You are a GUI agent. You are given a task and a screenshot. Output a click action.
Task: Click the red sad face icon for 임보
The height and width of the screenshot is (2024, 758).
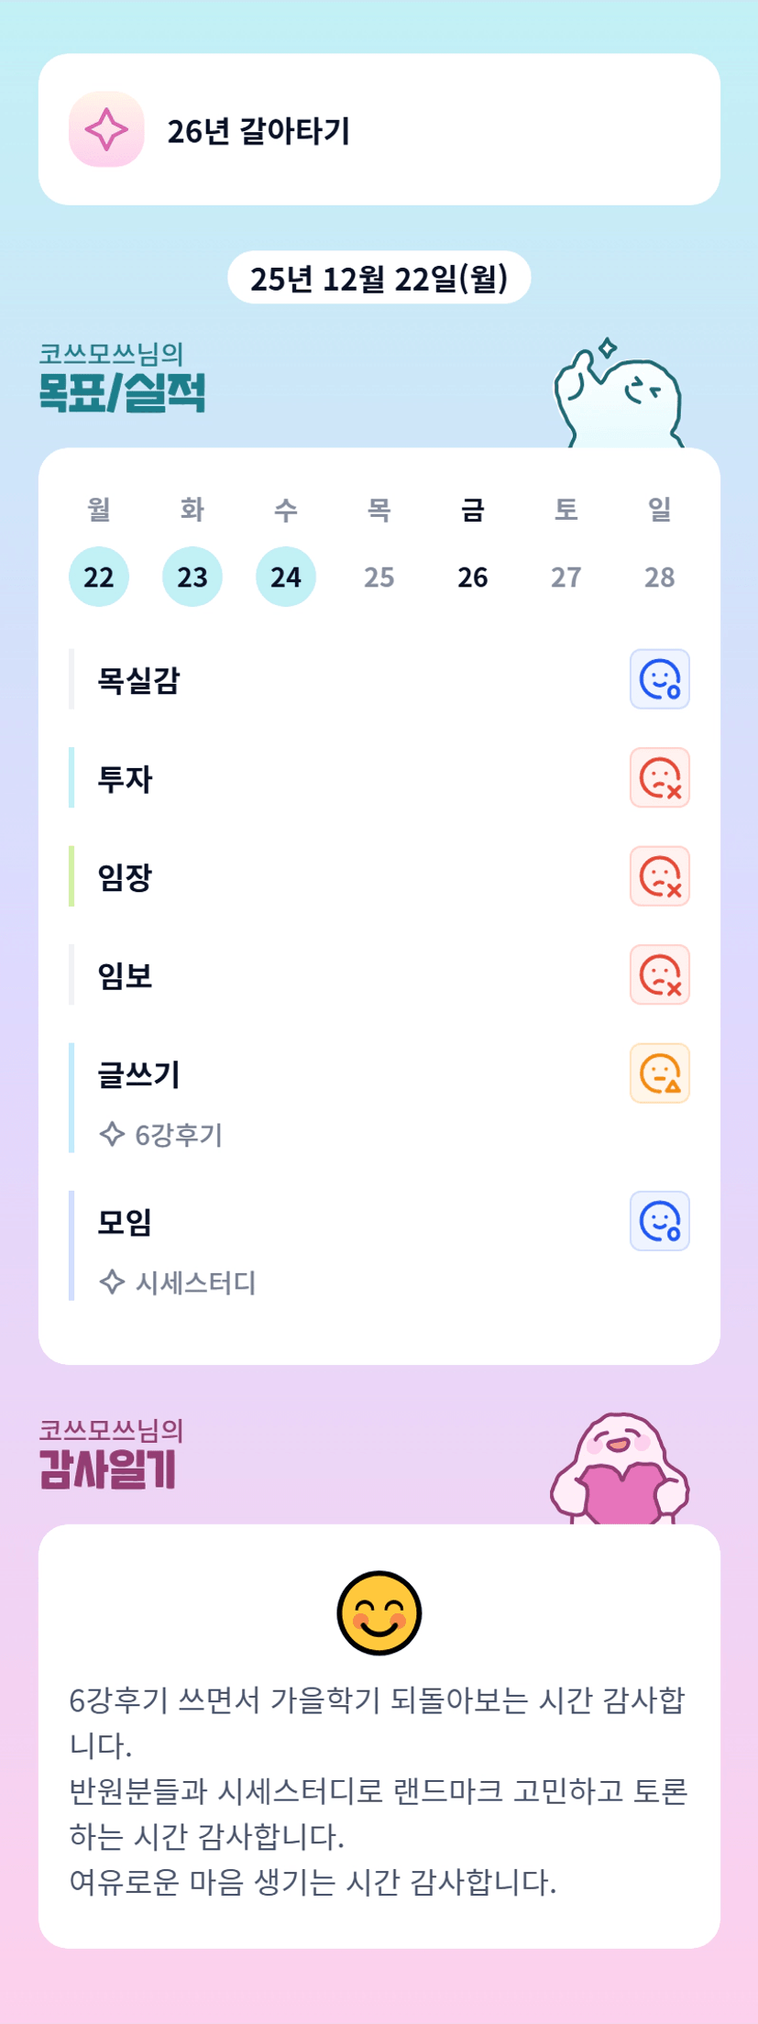(x=659, y=974)
